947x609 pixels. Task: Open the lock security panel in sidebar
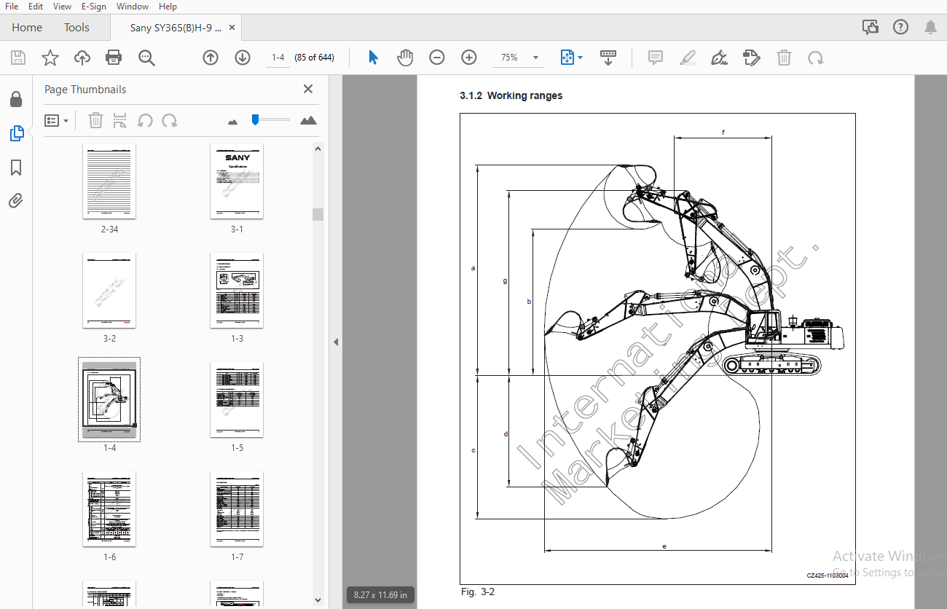click(16, 99)
